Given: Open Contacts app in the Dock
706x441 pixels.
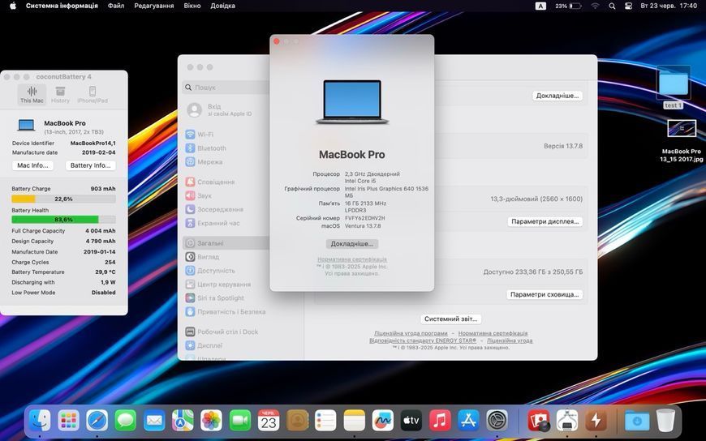Looking at the screenshot, I should coord(297,421).
